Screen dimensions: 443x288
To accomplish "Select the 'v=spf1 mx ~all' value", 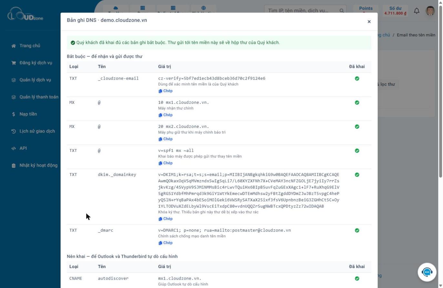I will 176,150.
